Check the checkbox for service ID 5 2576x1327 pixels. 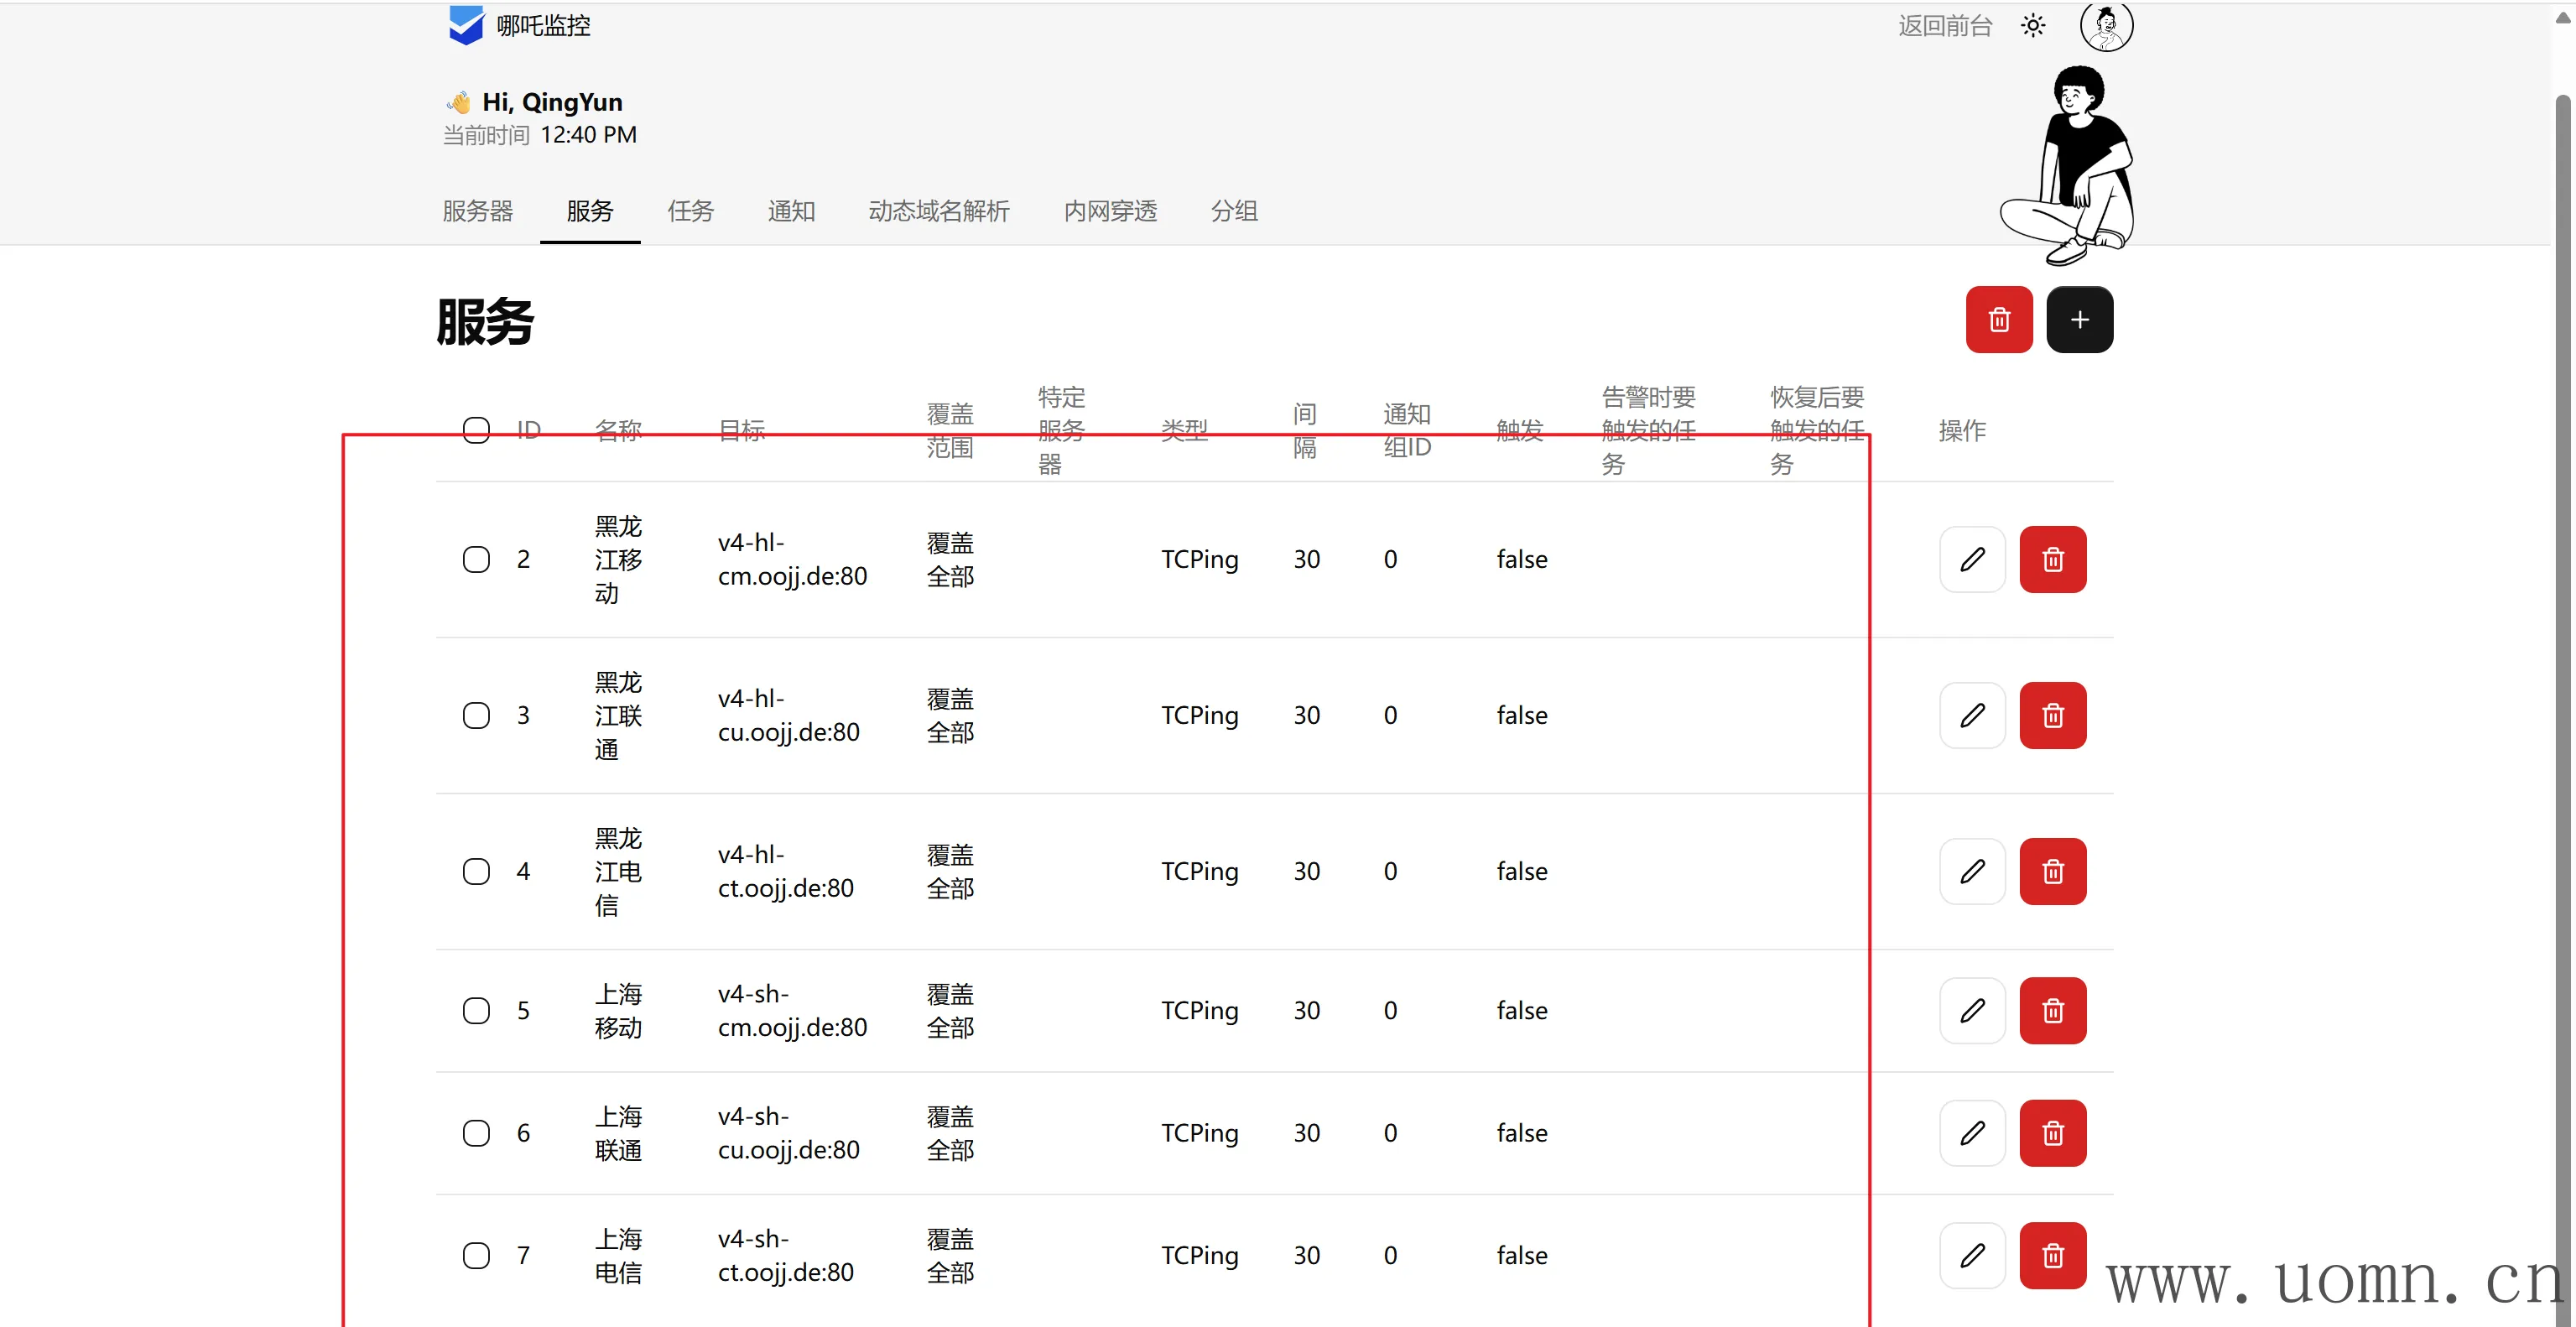476,1010
